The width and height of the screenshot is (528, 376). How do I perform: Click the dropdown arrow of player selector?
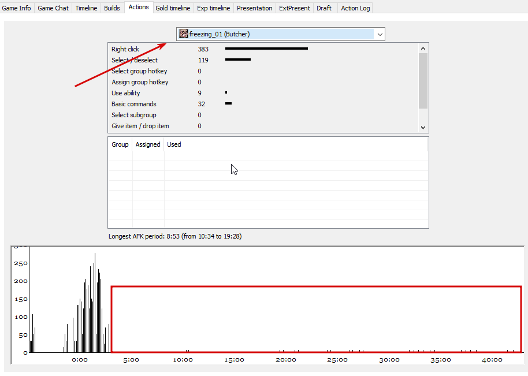tap(380, 34)
